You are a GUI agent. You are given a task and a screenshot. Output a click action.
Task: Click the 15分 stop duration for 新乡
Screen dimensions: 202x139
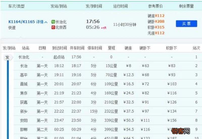click(93, 111)
